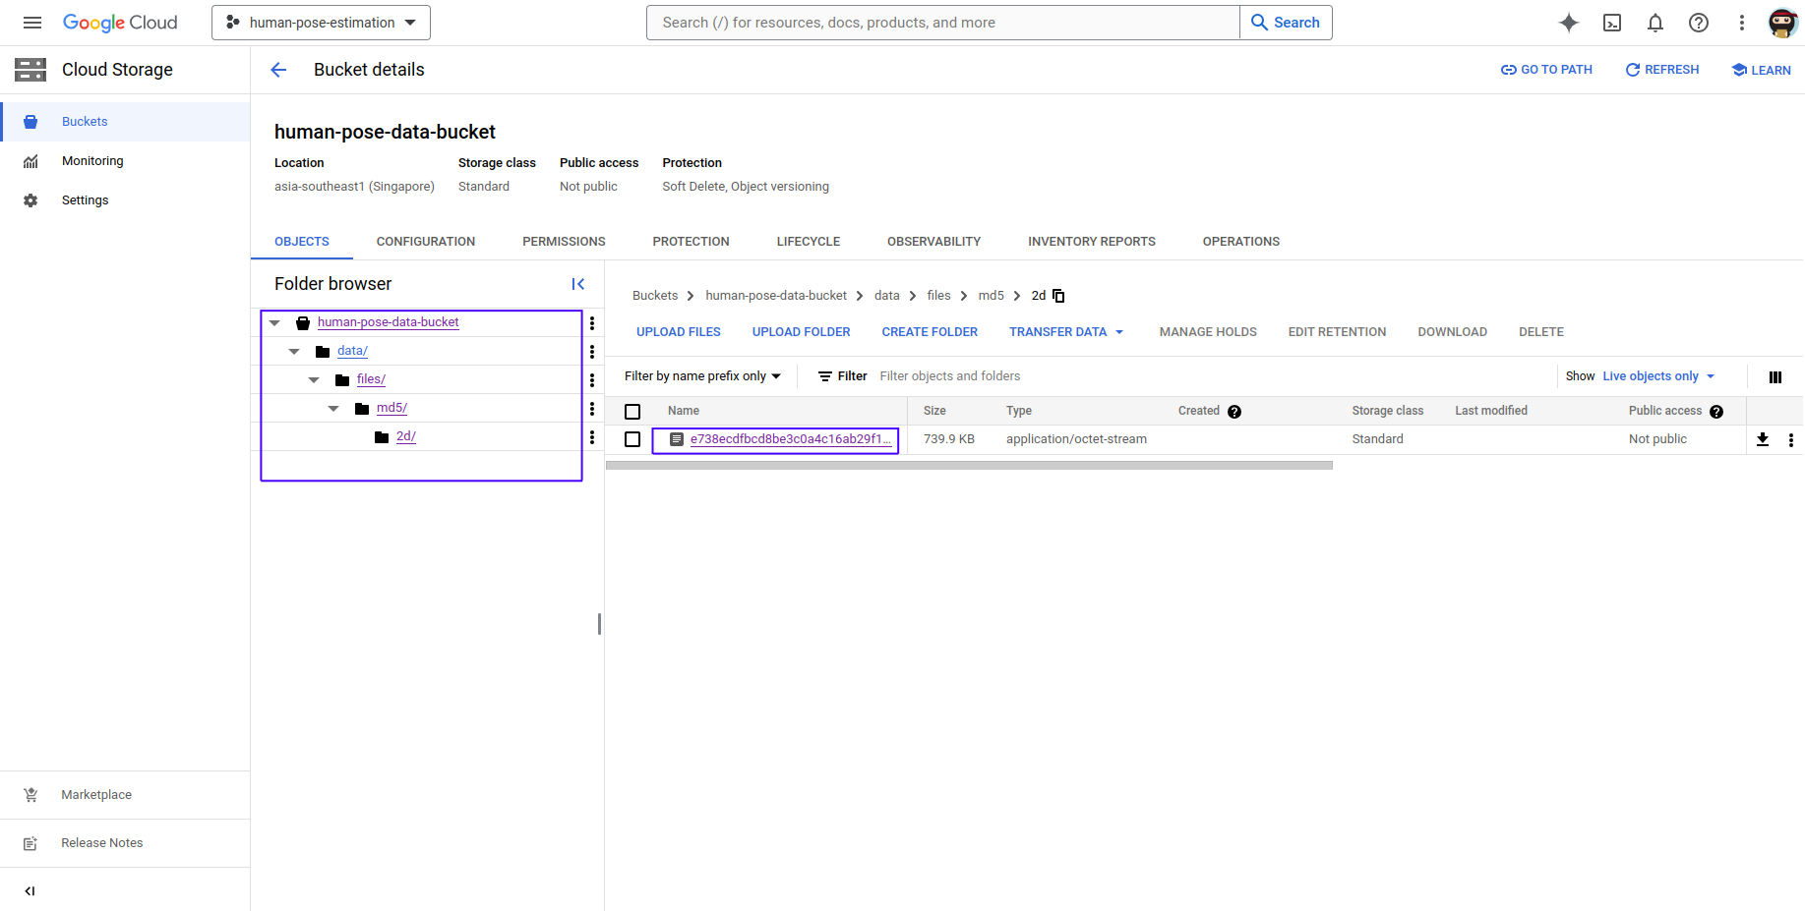Image resolution: width=1805 pixels, height=911 pixels.
Task: Open column display options icon
Action: [1775, 377]
